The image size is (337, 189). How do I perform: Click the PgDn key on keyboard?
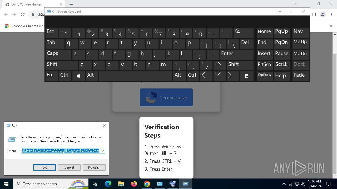click(x=282, y=44)
